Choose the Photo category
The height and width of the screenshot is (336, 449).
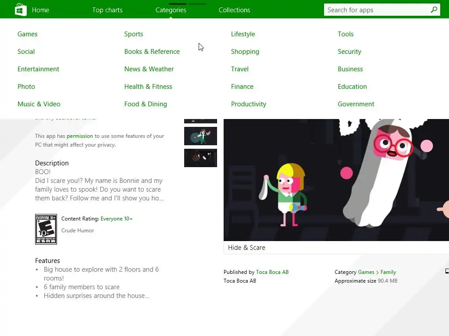[26, 87]
